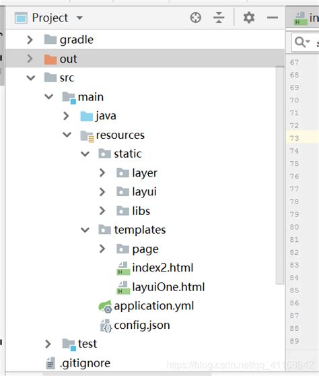
Task: Select the 'templates' folder label
Action: [x=140, y=230]
